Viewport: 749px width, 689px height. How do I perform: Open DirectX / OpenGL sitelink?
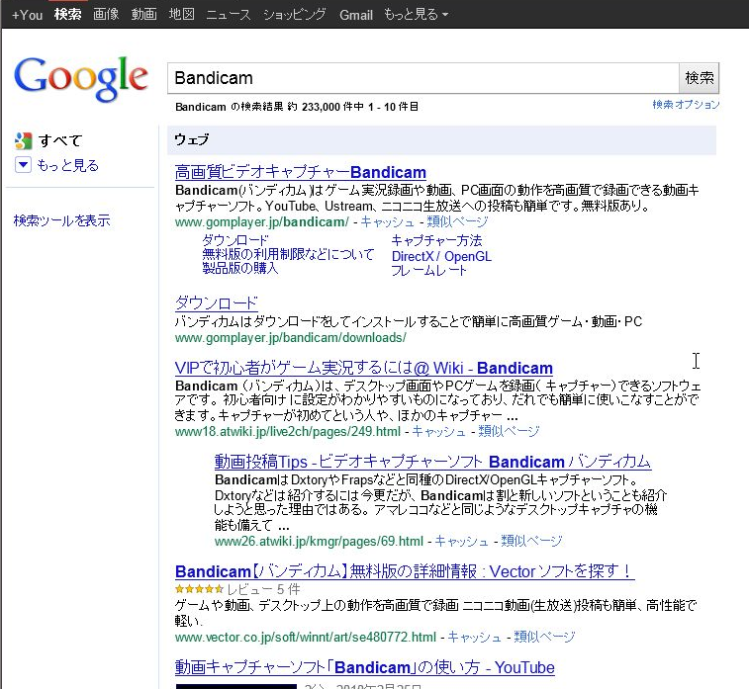[441, 256]
